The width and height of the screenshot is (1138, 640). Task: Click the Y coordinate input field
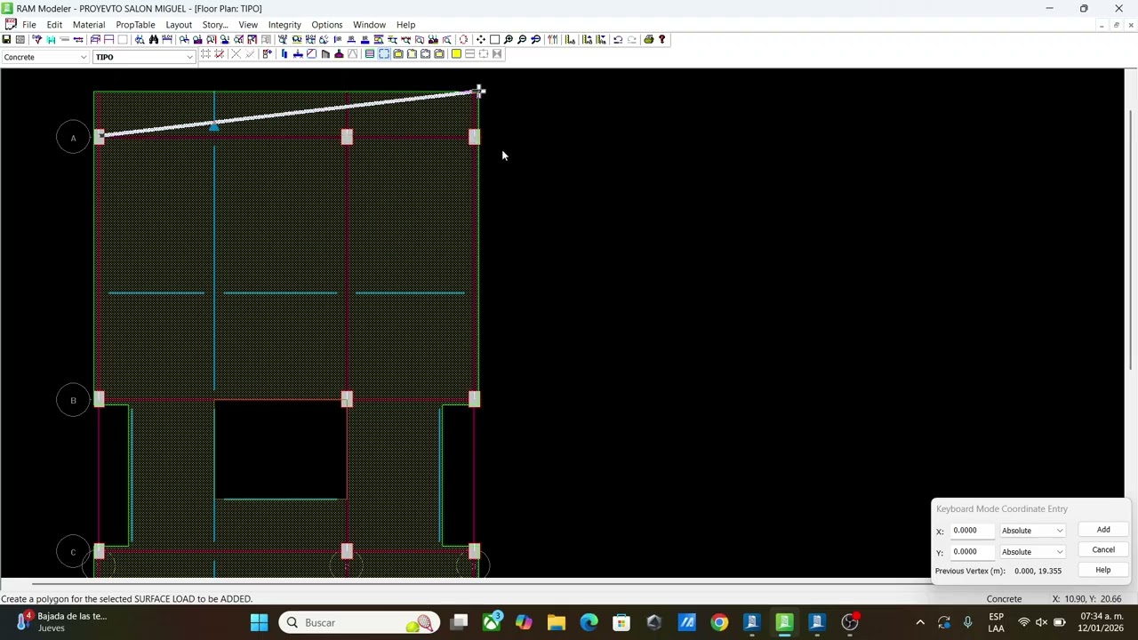(x=973, y=552)
